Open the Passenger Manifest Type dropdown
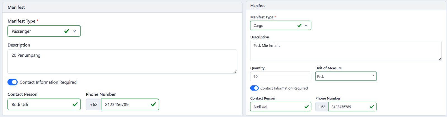Image resolution: width=447 pixels, height=117 pixels. point(74,31)
